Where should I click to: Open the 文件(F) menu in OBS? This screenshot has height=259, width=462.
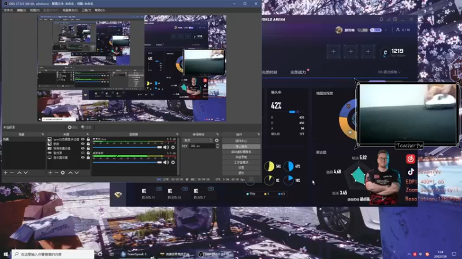tap(8, 10)
